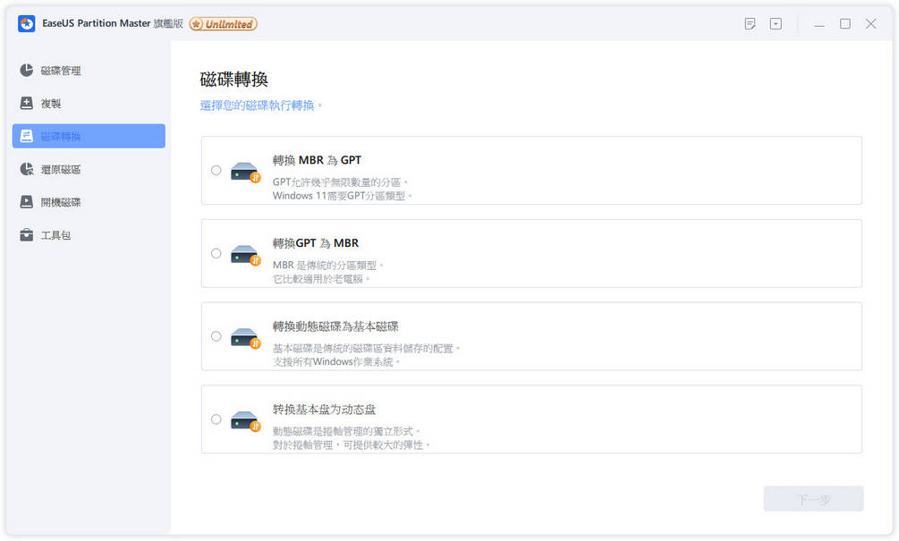The height and width of the screenshot is (541, 899).
Task: Open 開機磁碟 boot disk page
Action: 60,202
